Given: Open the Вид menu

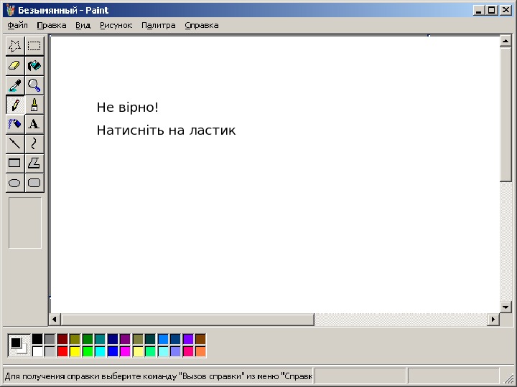Looking at the screenshot, I should click(x=83, y=25).
